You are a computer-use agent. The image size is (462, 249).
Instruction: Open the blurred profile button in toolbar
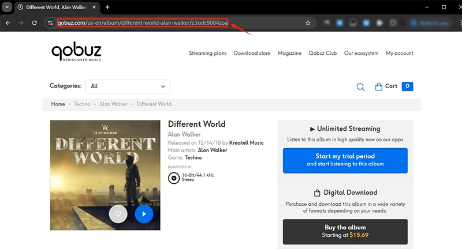[430, 23]
